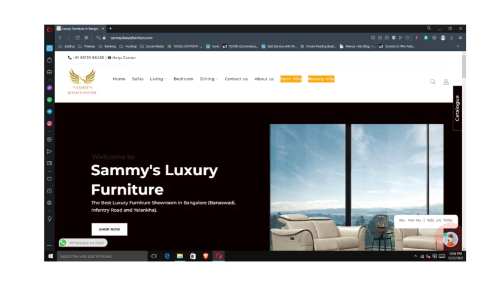
Task: Open the About us menu item
Action: point(264,79)
